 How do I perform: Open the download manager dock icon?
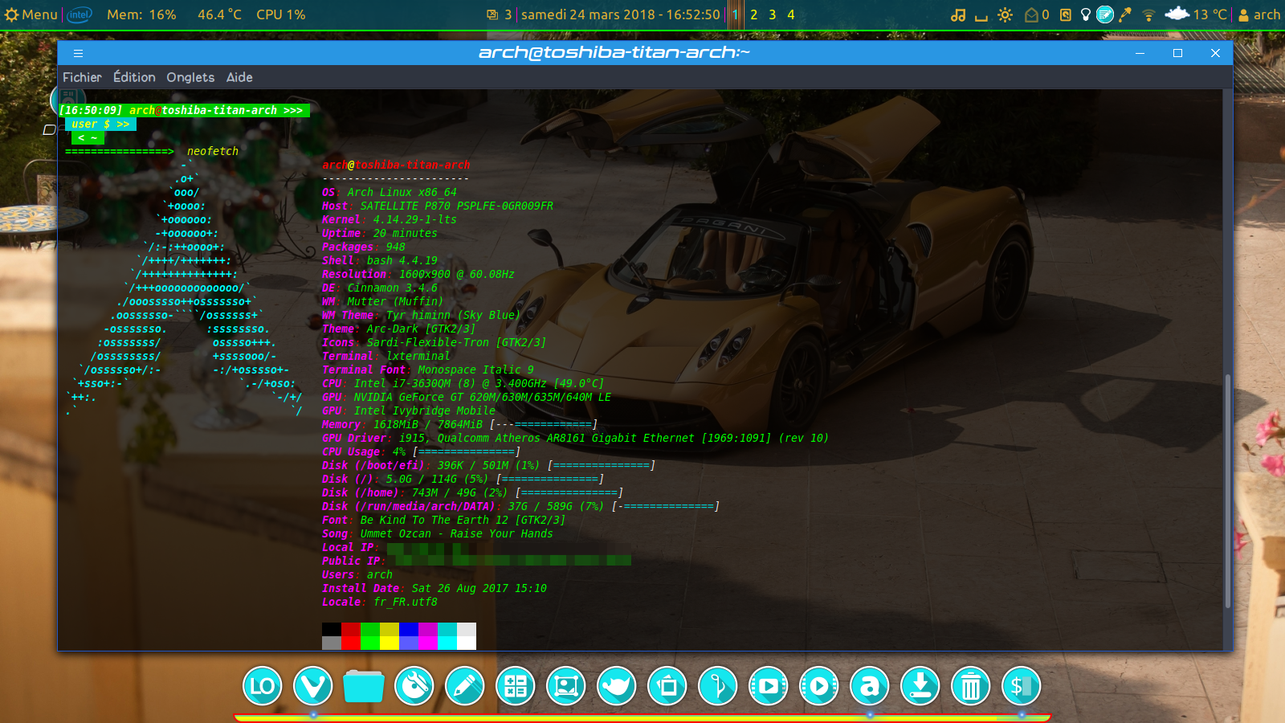(920, 686)
